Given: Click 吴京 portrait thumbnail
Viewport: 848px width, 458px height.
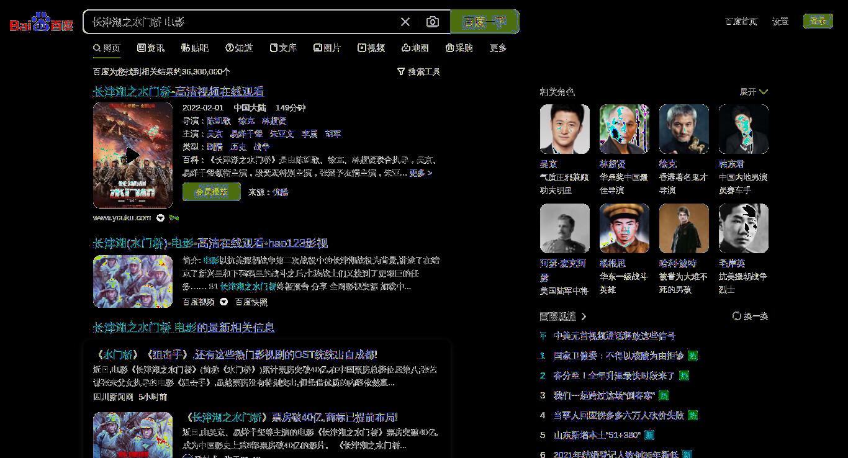Looking at the screenshot, I should [565, 129].
